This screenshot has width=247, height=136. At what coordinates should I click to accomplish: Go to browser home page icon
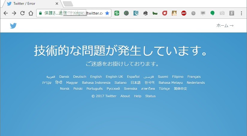coord(31,13)
